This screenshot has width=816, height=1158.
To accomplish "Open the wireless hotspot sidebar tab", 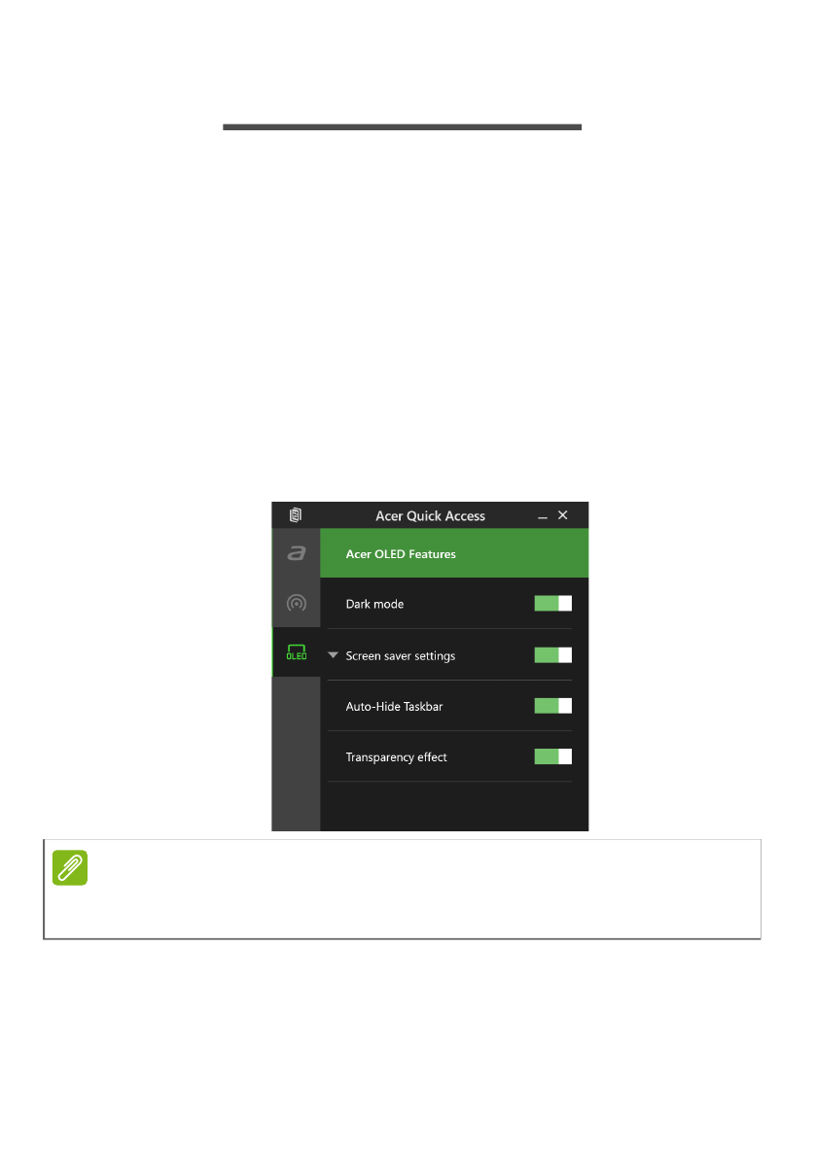I will coord(296,603).
